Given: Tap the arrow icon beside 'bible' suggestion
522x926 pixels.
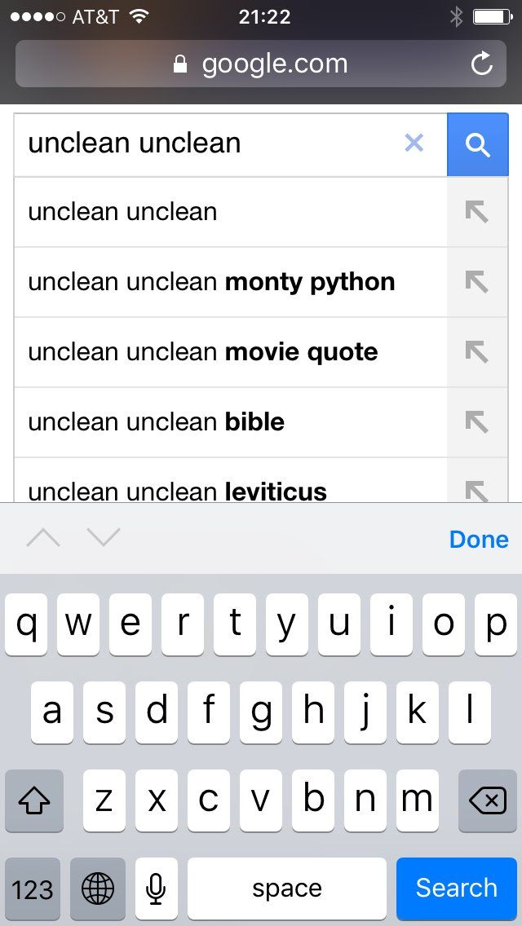Looking at the screenshot, I should [476, 422].
